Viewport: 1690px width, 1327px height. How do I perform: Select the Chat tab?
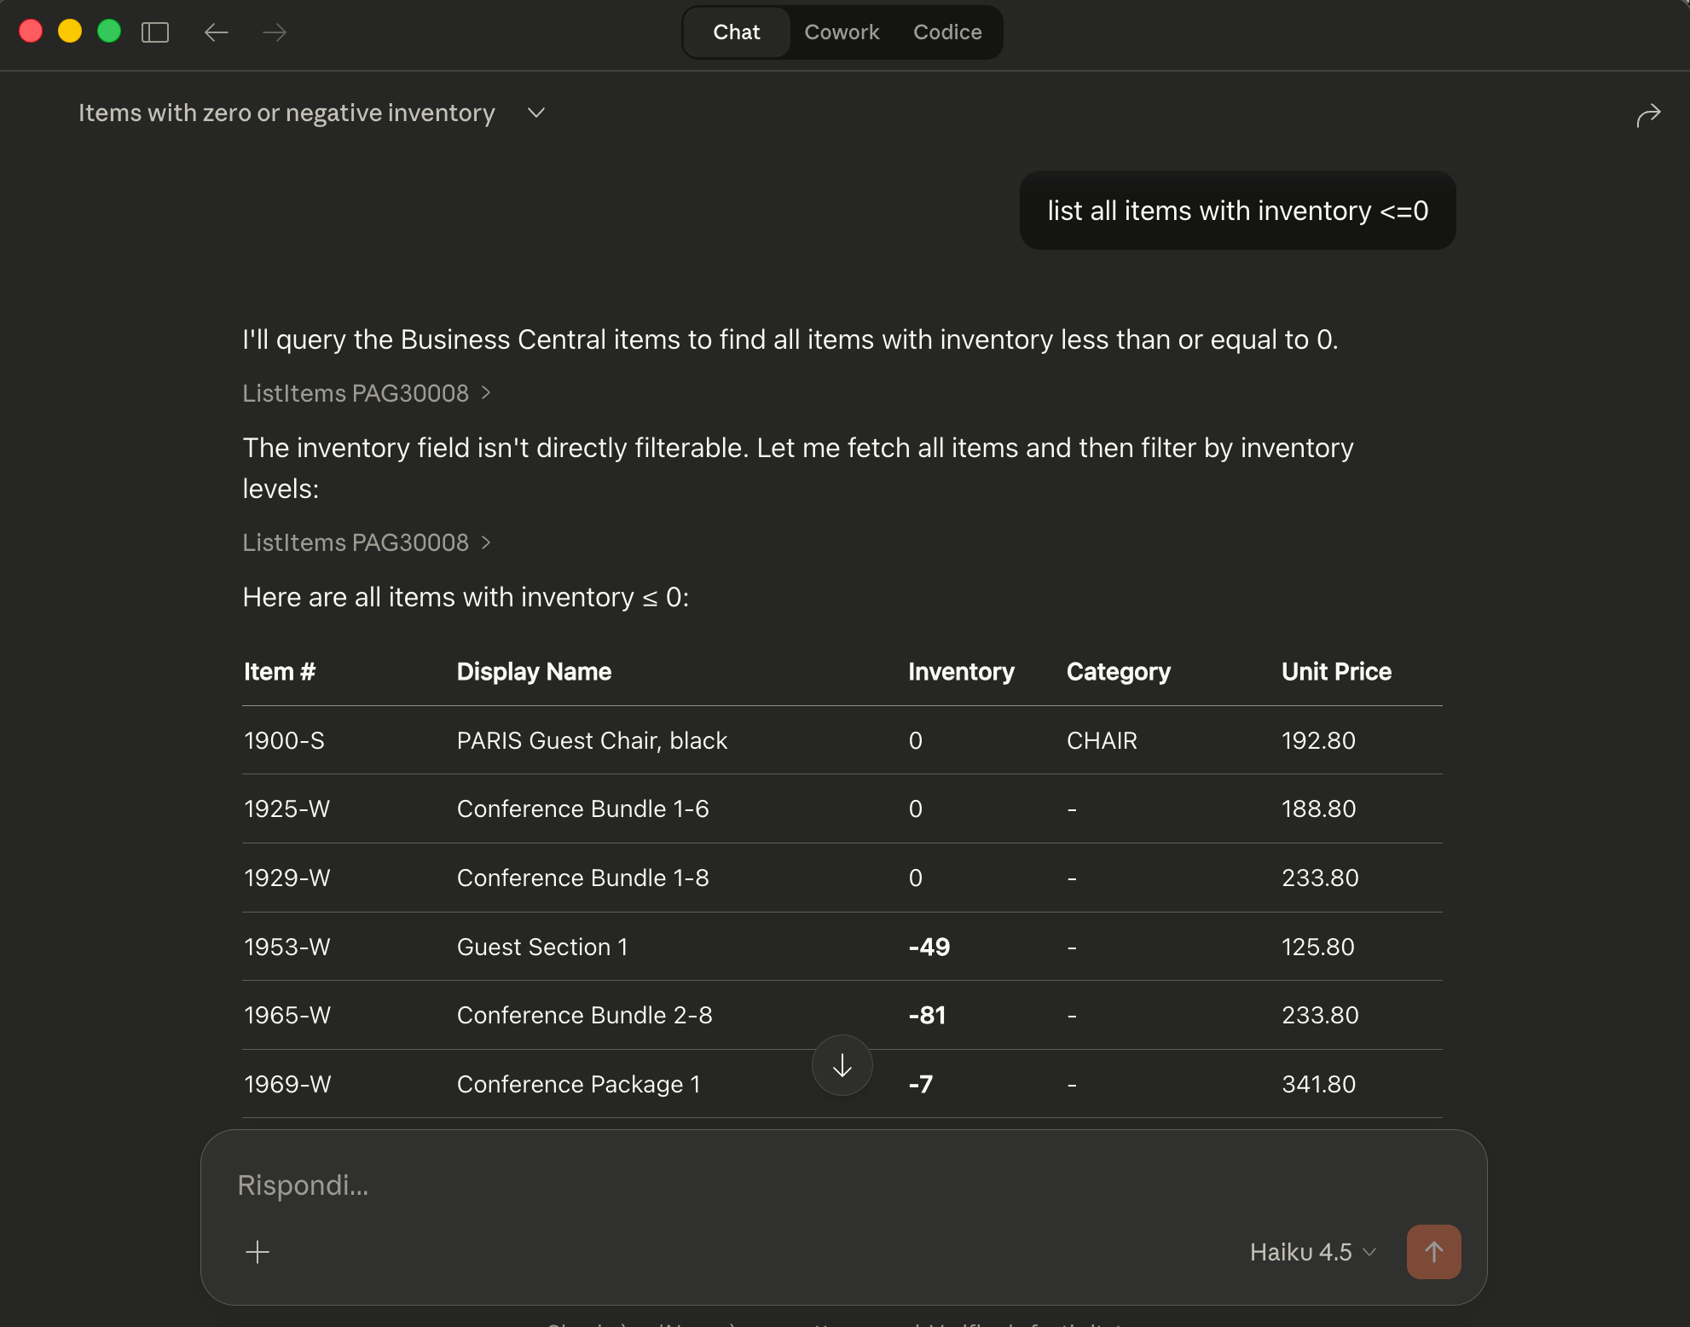tap(737, 32)
